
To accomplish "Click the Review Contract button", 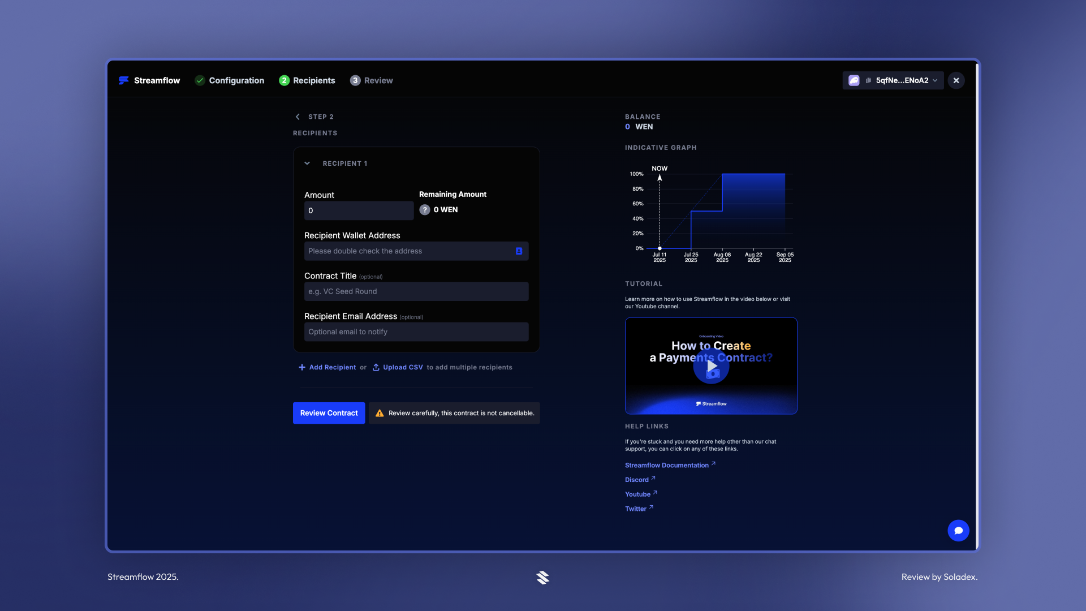I will click(x=329, y=413).
